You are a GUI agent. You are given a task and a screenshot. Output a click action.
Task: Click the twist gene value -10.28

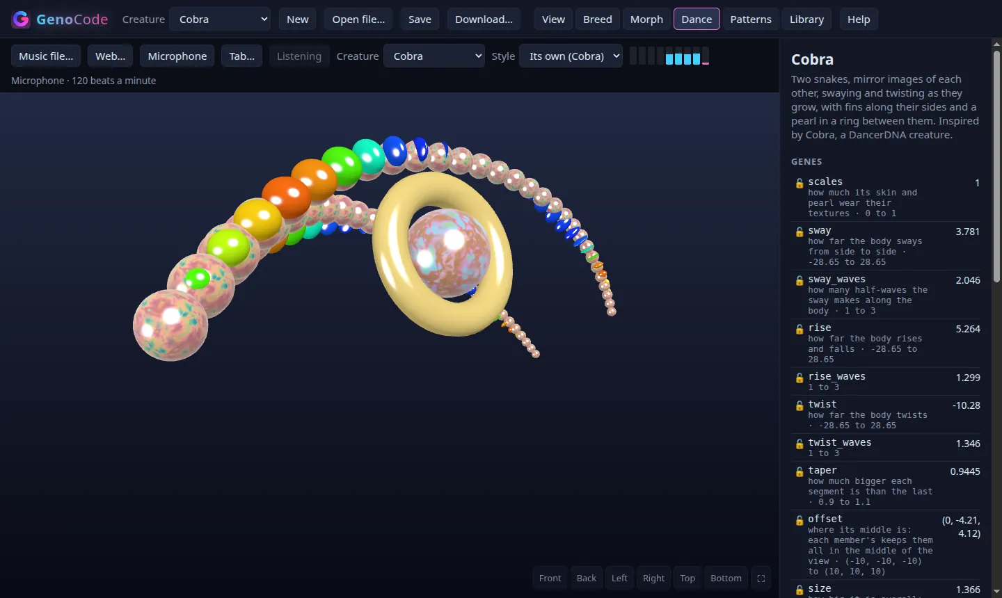pyautogui.click(x=967, y=405)
